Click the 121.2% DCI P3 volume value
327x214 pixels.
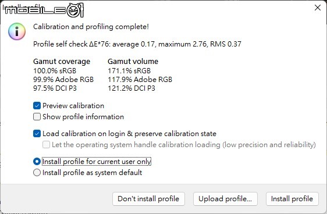[x=131, y=88]
